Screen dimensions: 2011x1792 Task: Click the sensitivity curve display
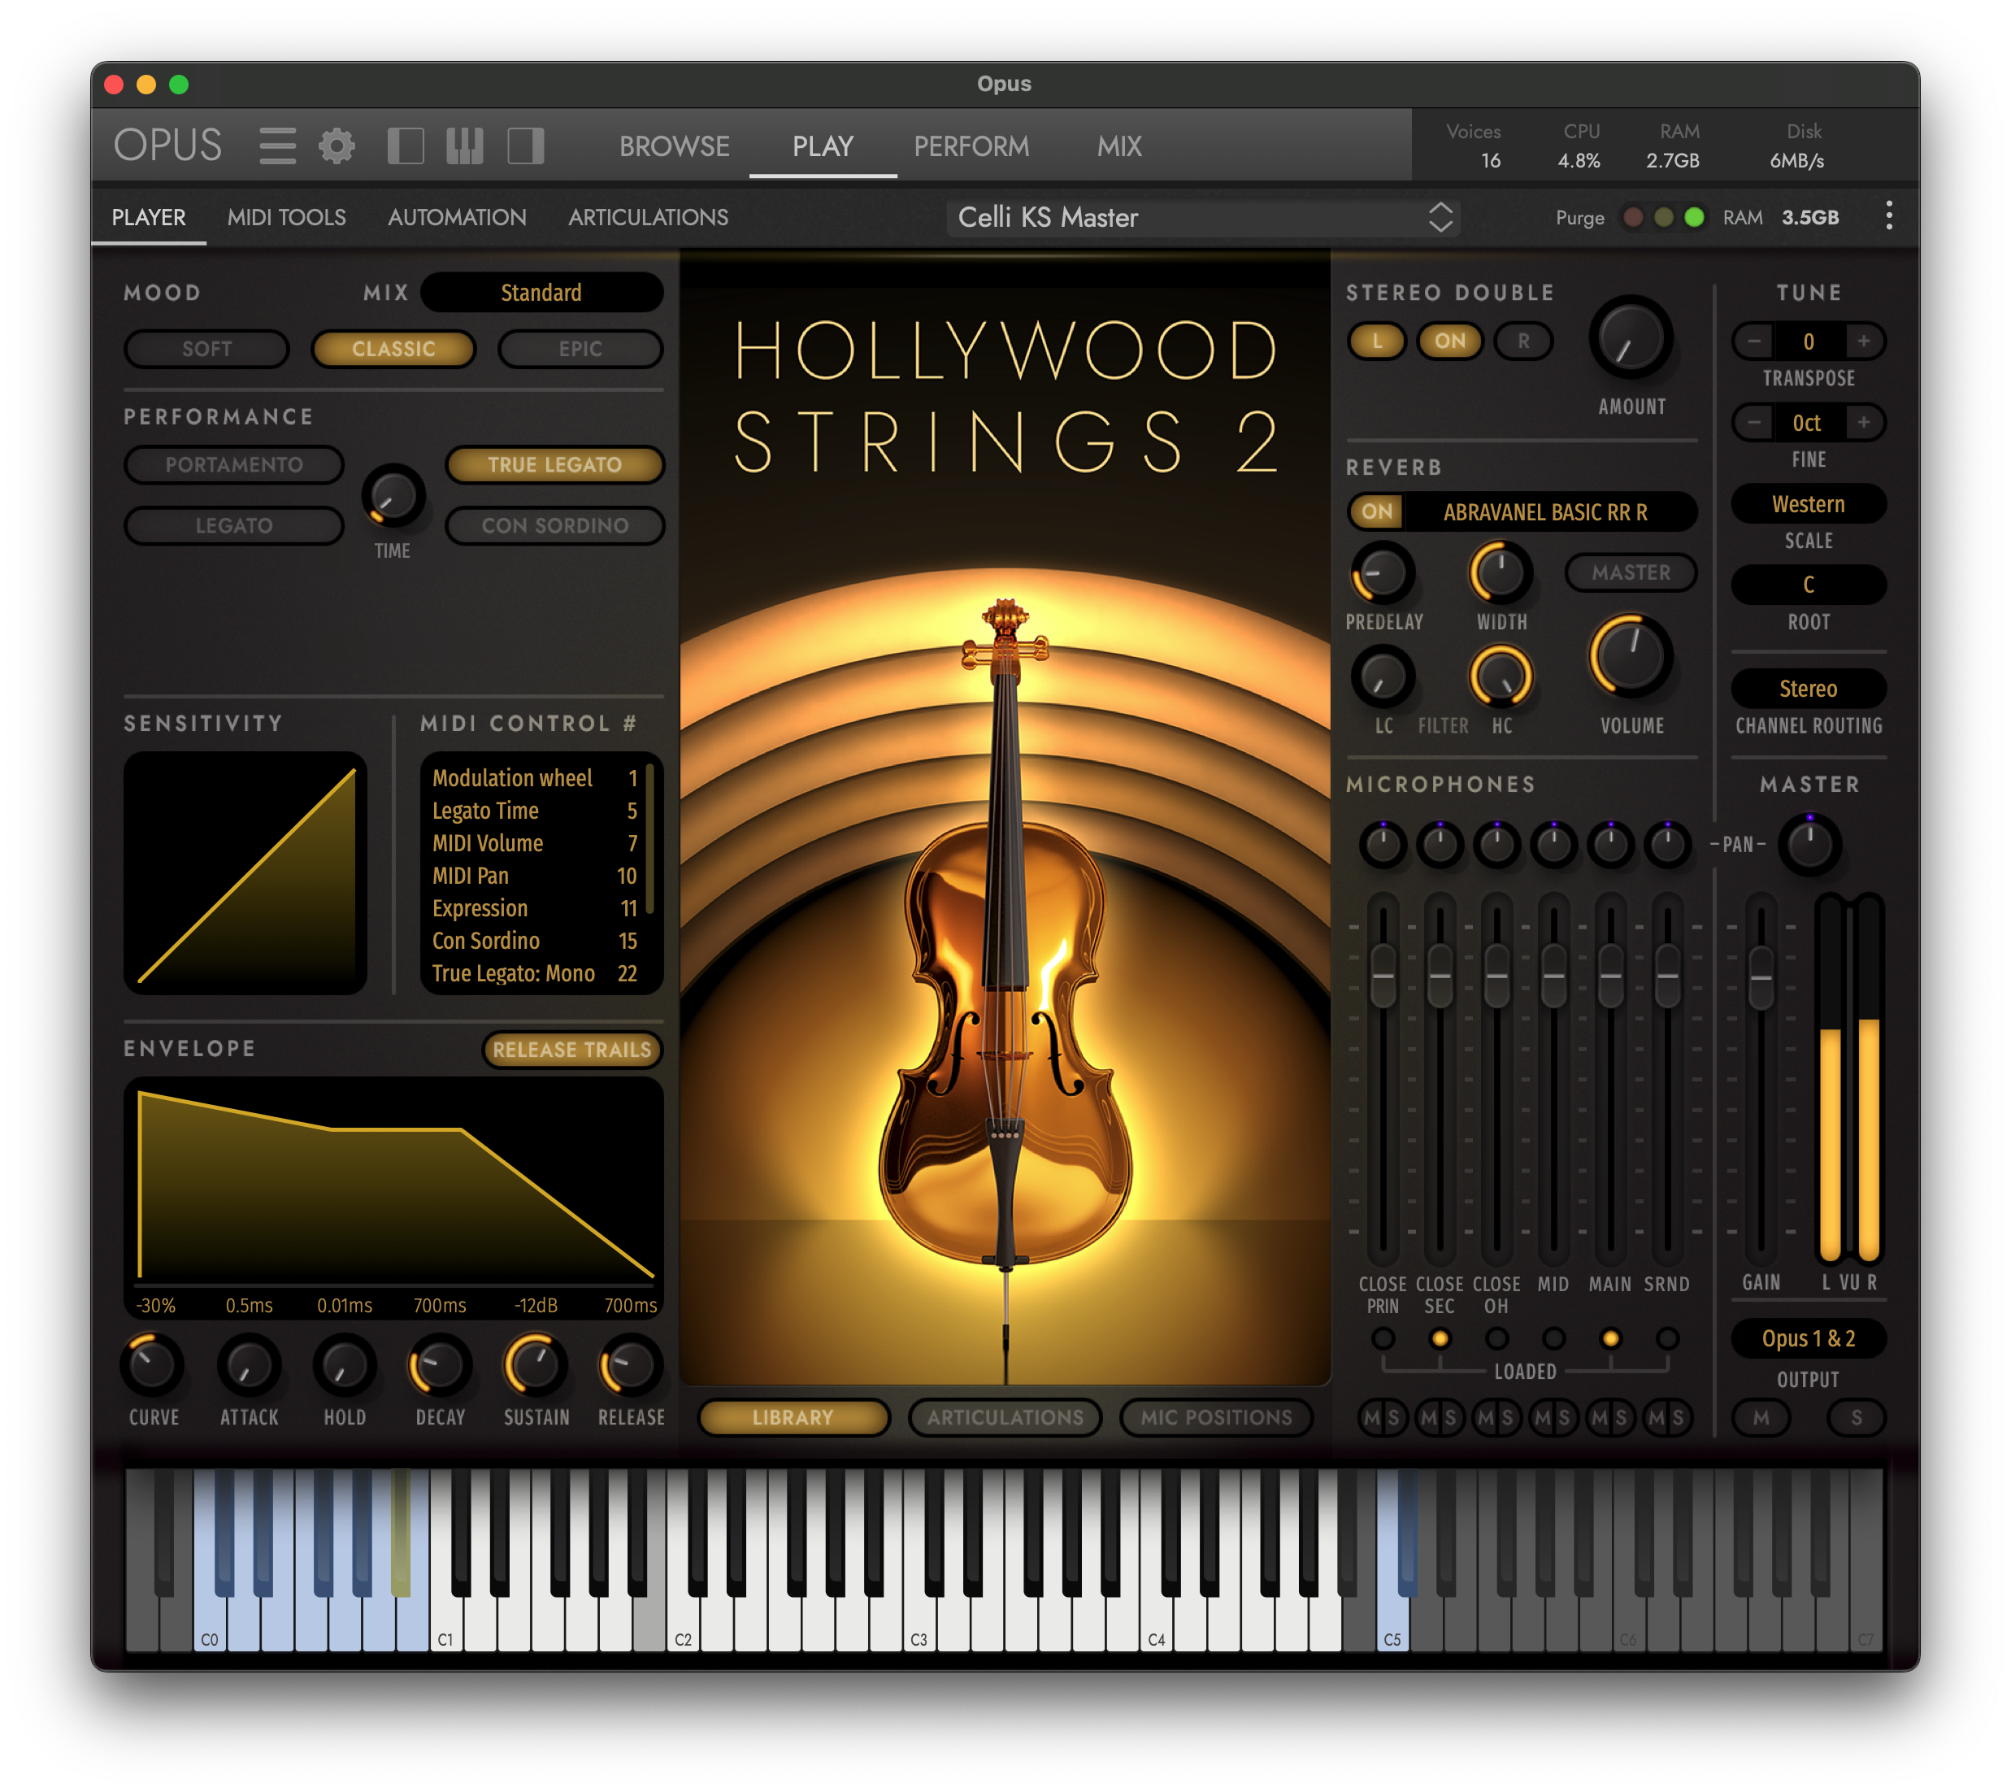click(x=246, y=872)
